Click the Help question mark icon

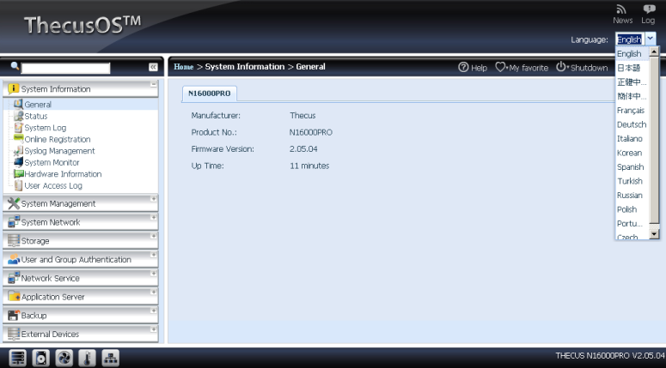463,67
